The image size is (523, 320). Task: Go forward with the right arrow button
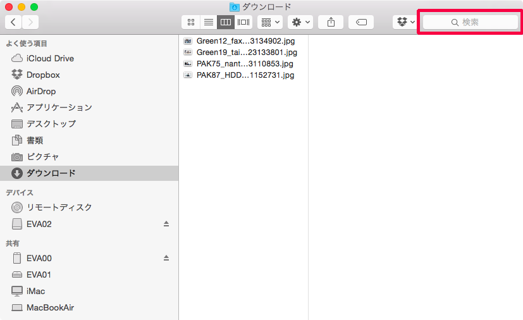tap(30, 22)
